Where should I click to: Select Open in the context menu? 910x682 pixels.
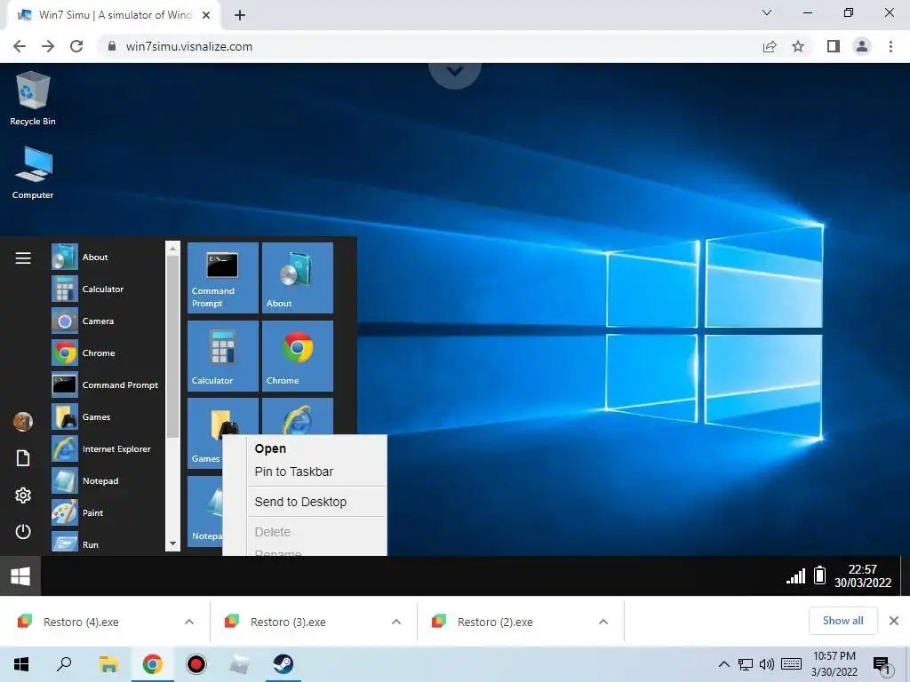[x=270, y=448]
